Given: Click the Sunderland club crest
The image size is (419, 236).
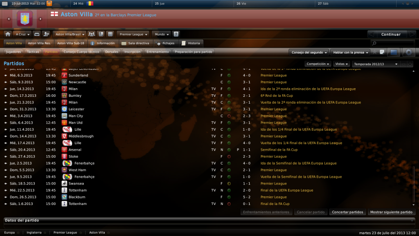Looking at the screenshot, I should 64,76.
